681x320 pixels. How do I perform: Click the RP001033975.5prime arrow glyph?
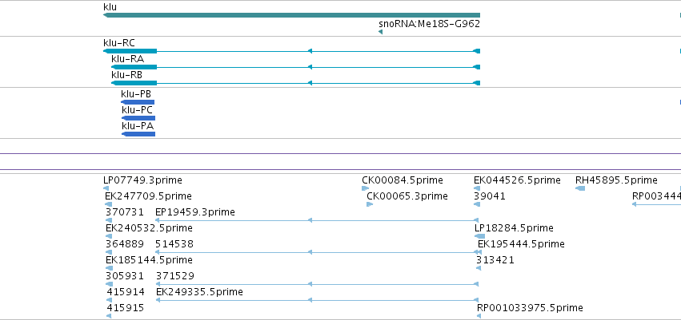pos(479,316)
